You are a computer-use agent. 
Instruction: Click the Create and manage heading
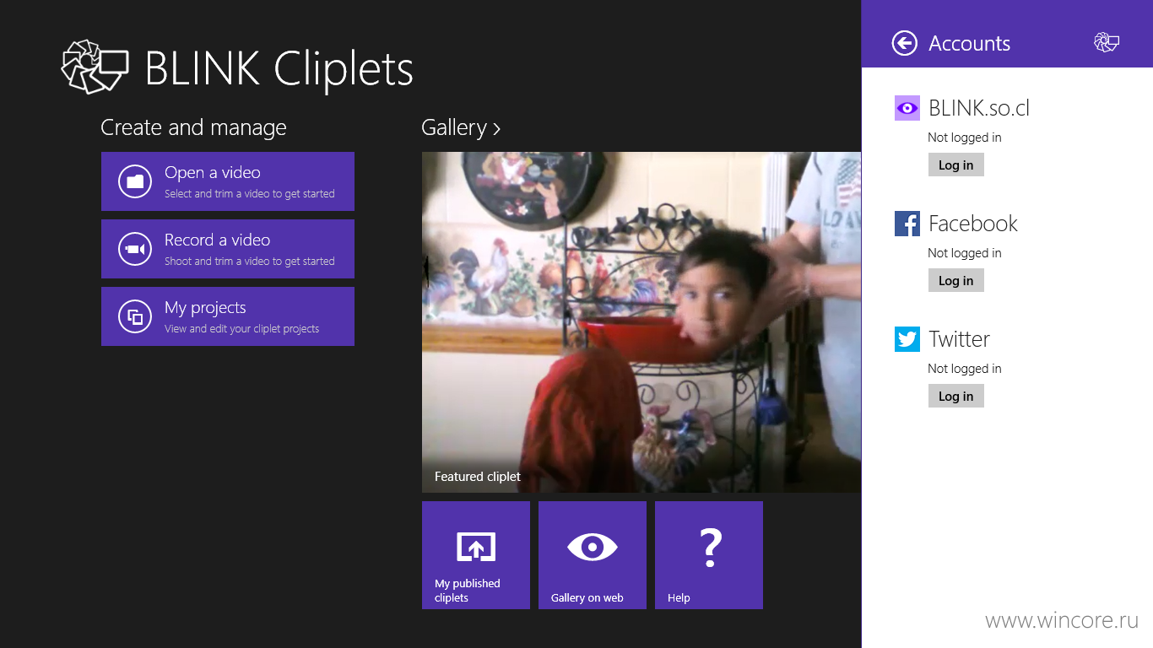click(193, 127)
